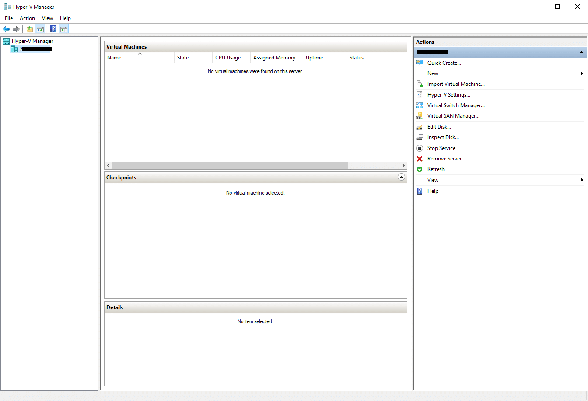Click the Hyper-V Manager icon in the title bar

7,7
